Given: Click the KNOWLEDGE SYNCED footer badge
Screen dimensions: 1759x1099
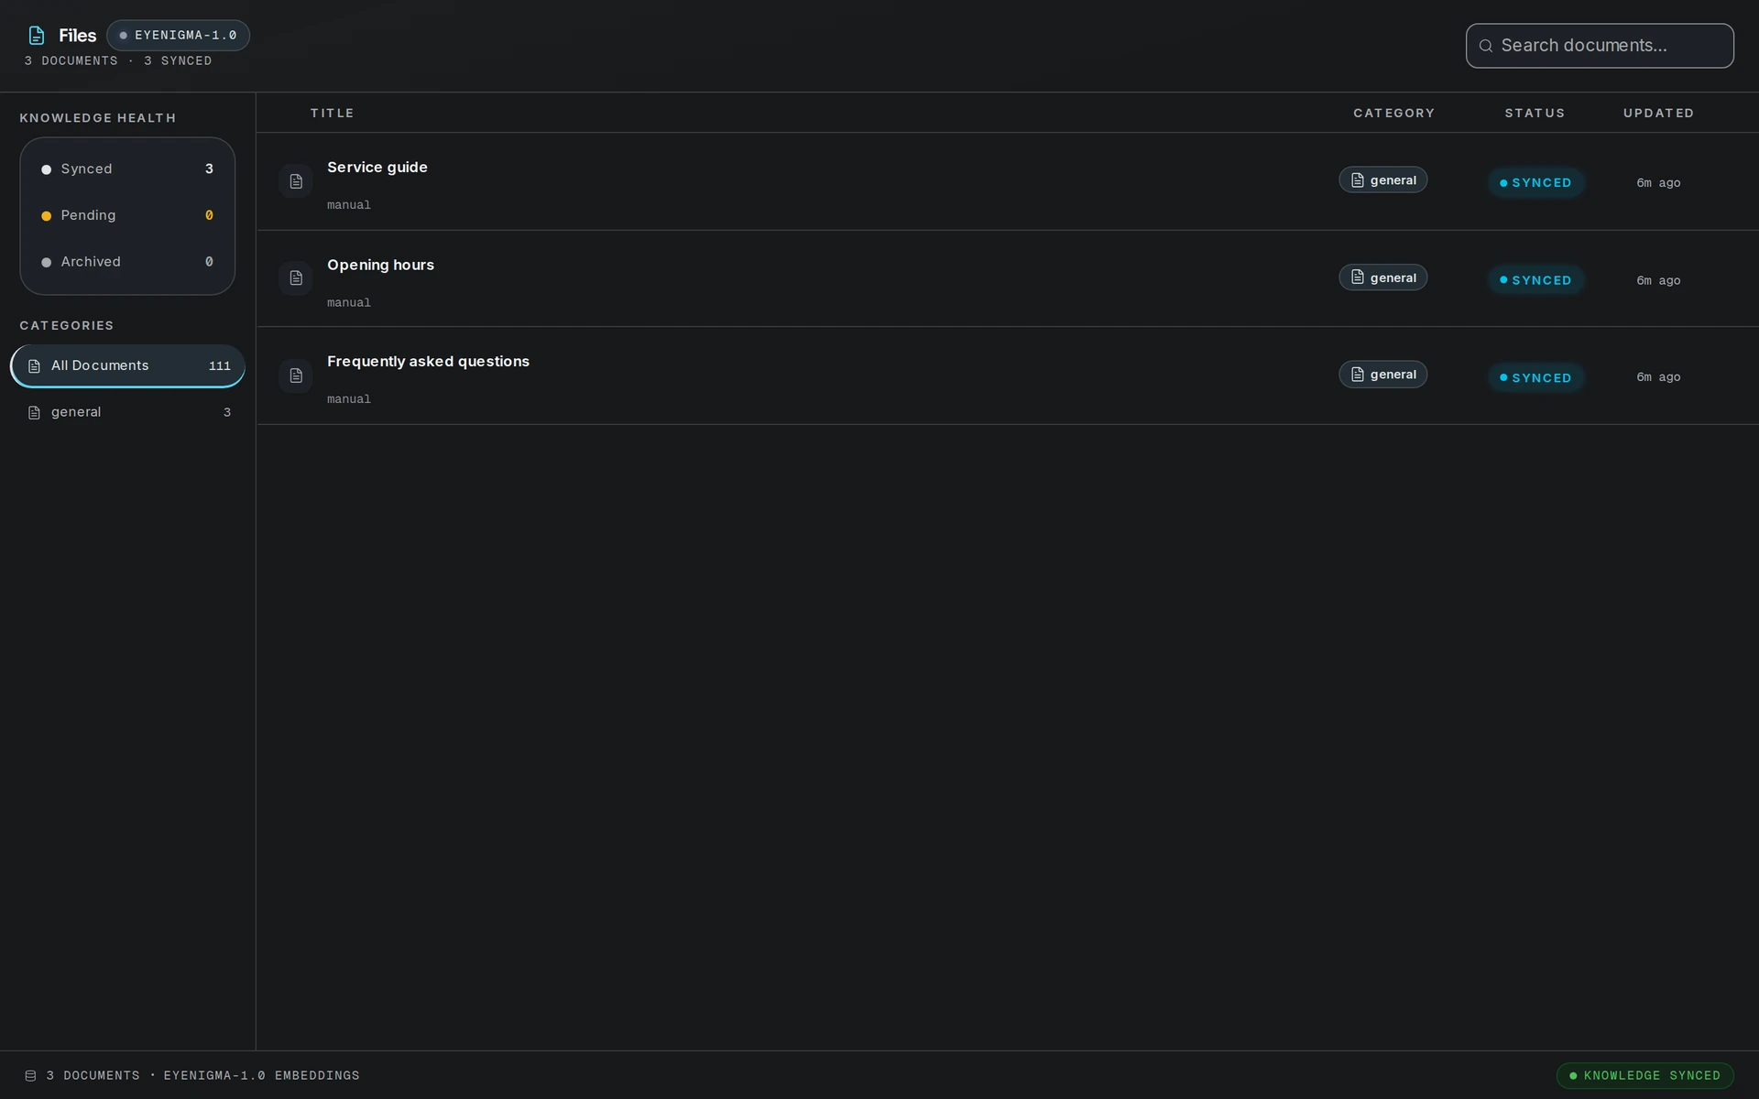Looking at the screenshot, I should [x=1644, y=1076].
